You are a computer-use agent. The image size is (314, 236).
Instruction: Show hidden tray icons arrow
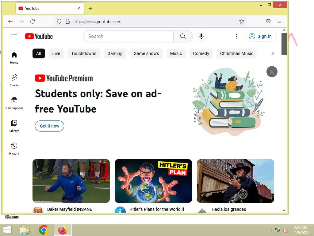[x=270, y=230]
